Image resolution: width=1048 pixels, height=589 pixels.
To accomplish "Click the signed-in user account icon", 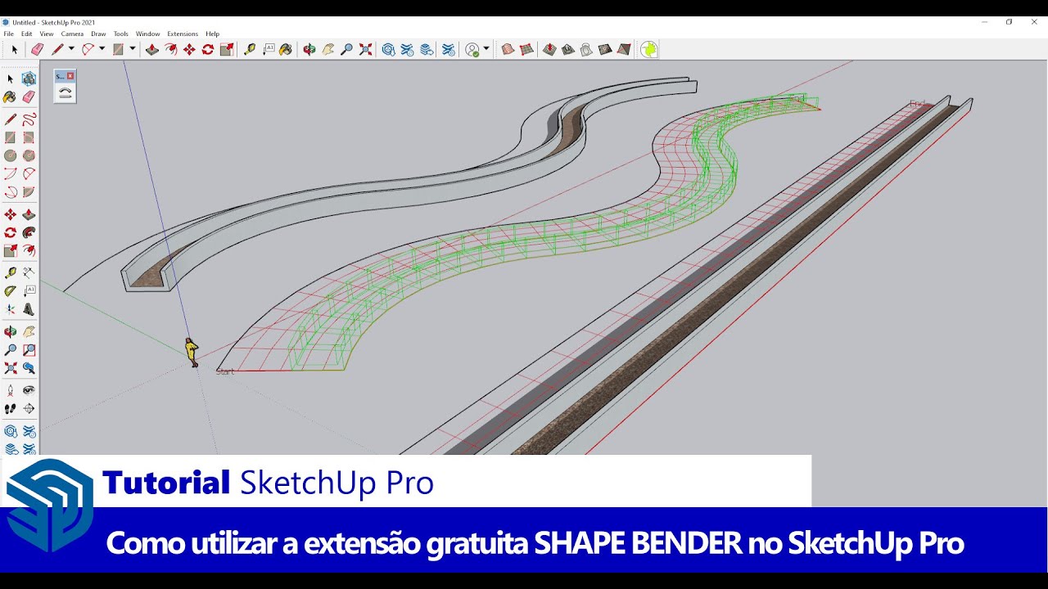I will click(472, 50).
